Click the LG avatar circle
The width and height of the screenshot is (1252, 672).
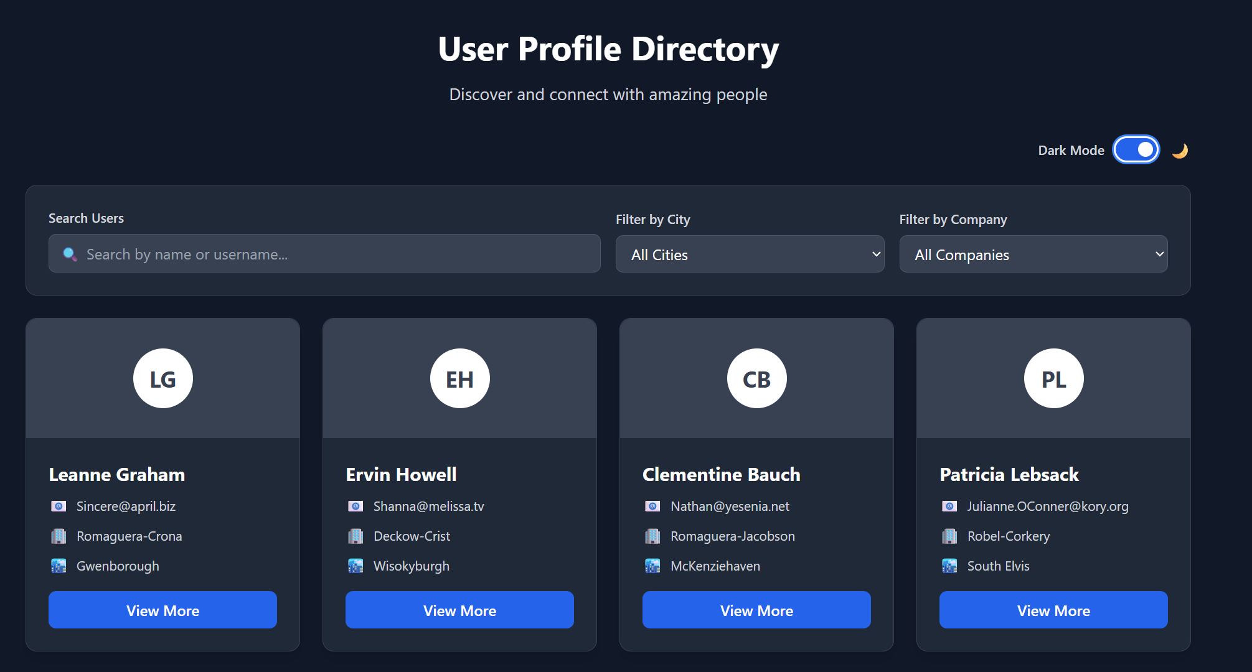point(163,378)
